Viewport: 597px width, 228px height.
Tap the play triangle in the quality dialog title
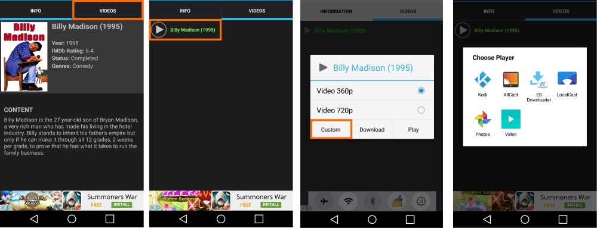[323, 68]
